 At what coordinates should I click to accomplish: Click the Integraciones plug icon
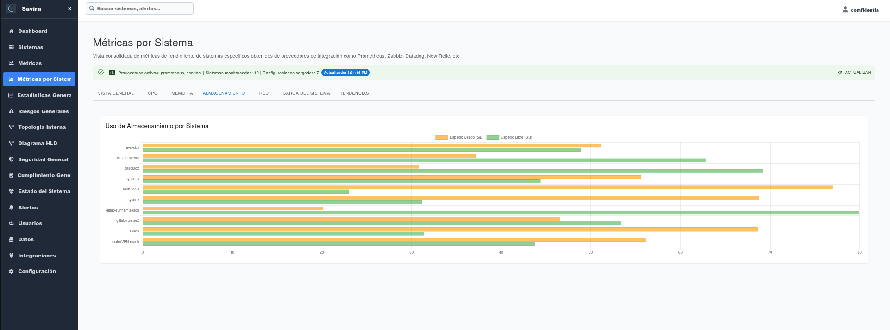pos(11,256)
